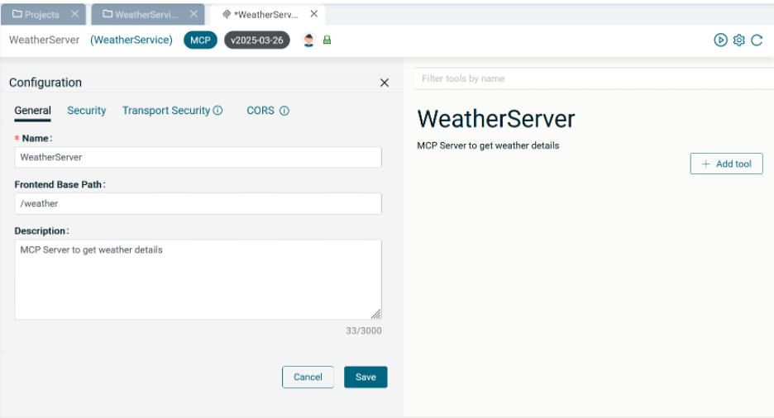Select the CORS tab
This screenshot has width=774, height=418.
[260, 111]
